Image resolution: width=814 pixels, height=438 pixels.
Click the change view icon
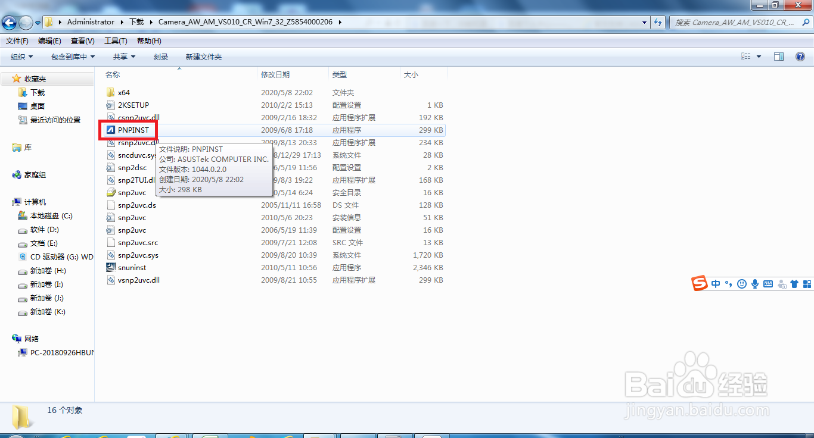pyautogui.click(x=746, y=57)
